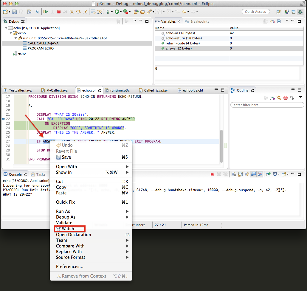Open the Debug As submenu

pyautogui.click(x=91, y=217)
